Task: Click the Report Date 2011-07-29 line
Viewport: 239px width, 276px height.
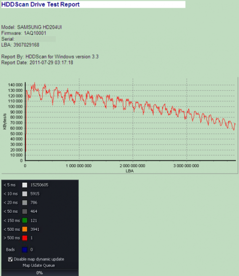Action: click(37, 63)
